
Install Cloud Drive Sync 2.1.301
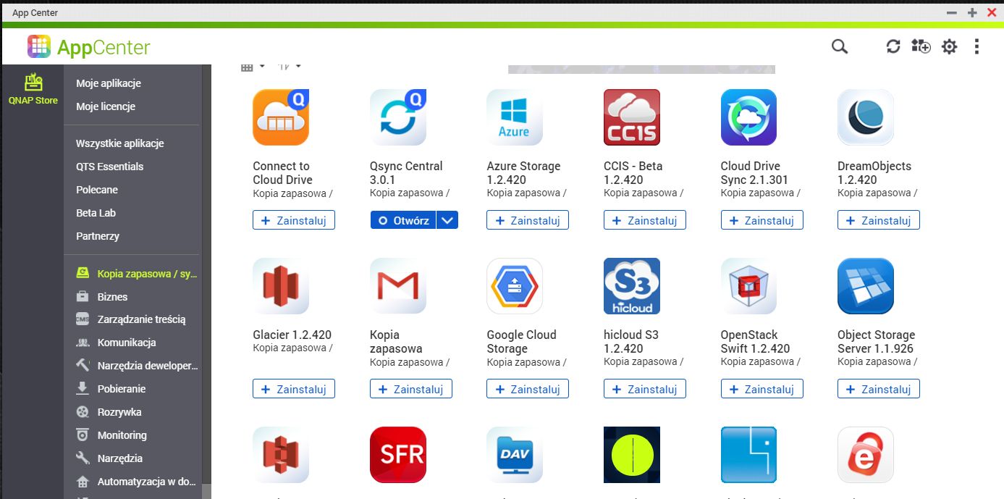click(x=762, y=220)
